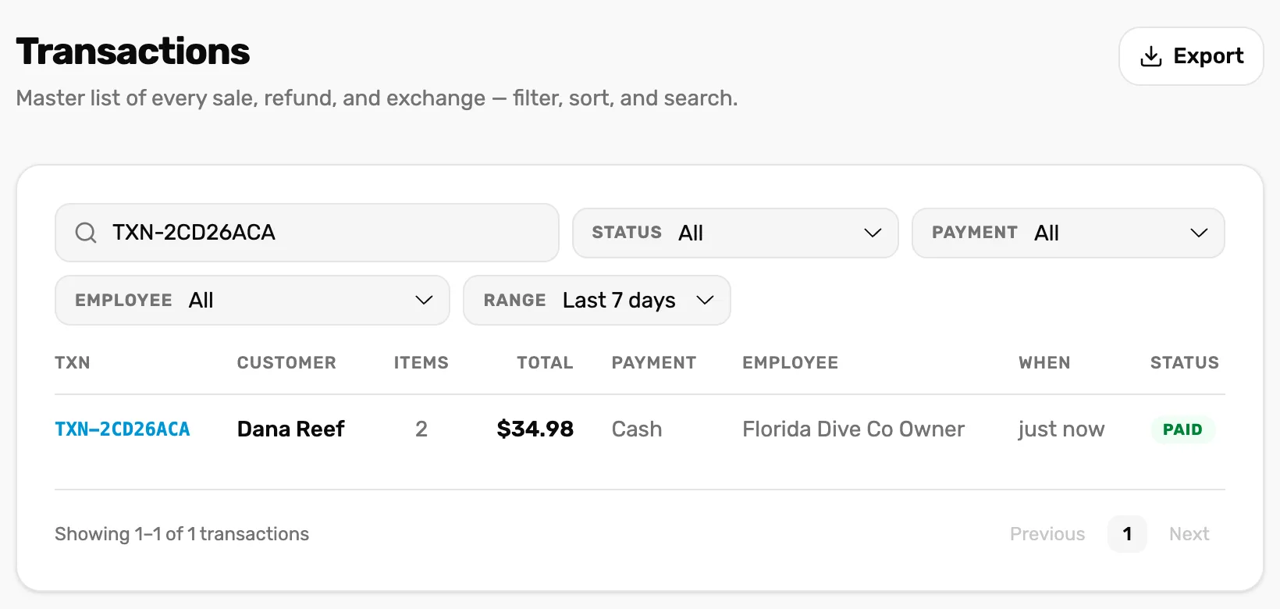Click the TOTAL column header
The image size is (1280, 609).
pos(545,362)
